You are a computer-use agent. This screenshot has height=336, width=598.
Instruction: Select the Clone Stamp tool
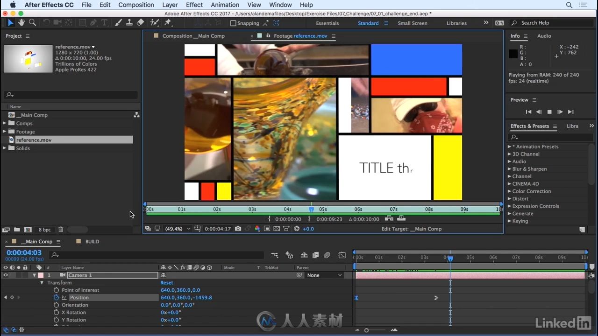click(129, 22)
